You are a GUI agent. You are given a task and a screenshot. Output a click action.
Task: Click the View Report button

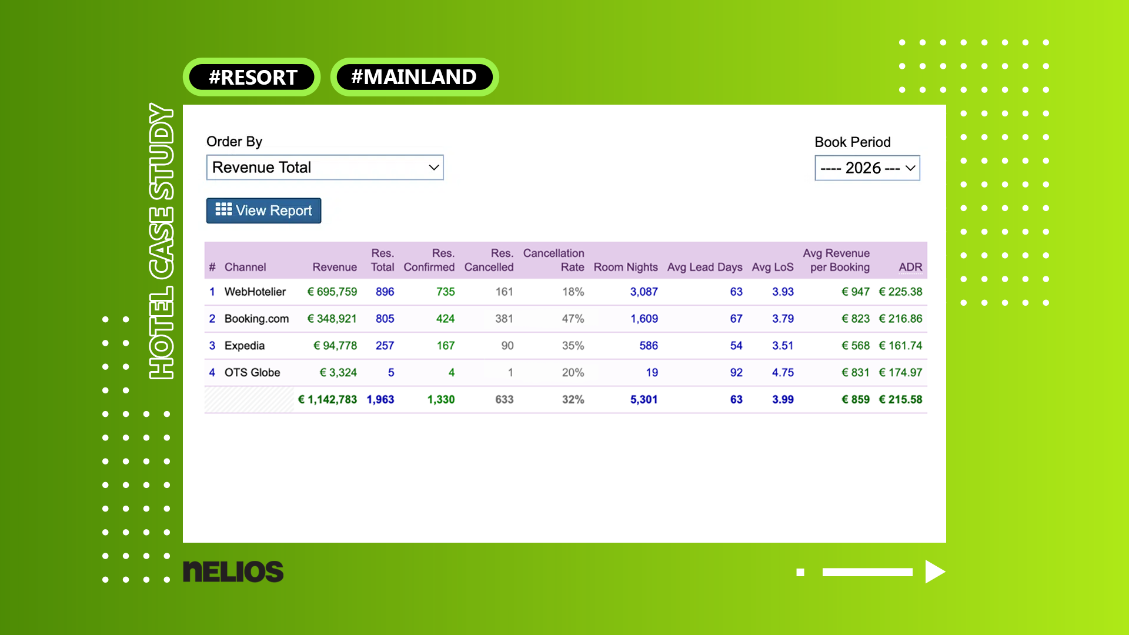(263, 210)
